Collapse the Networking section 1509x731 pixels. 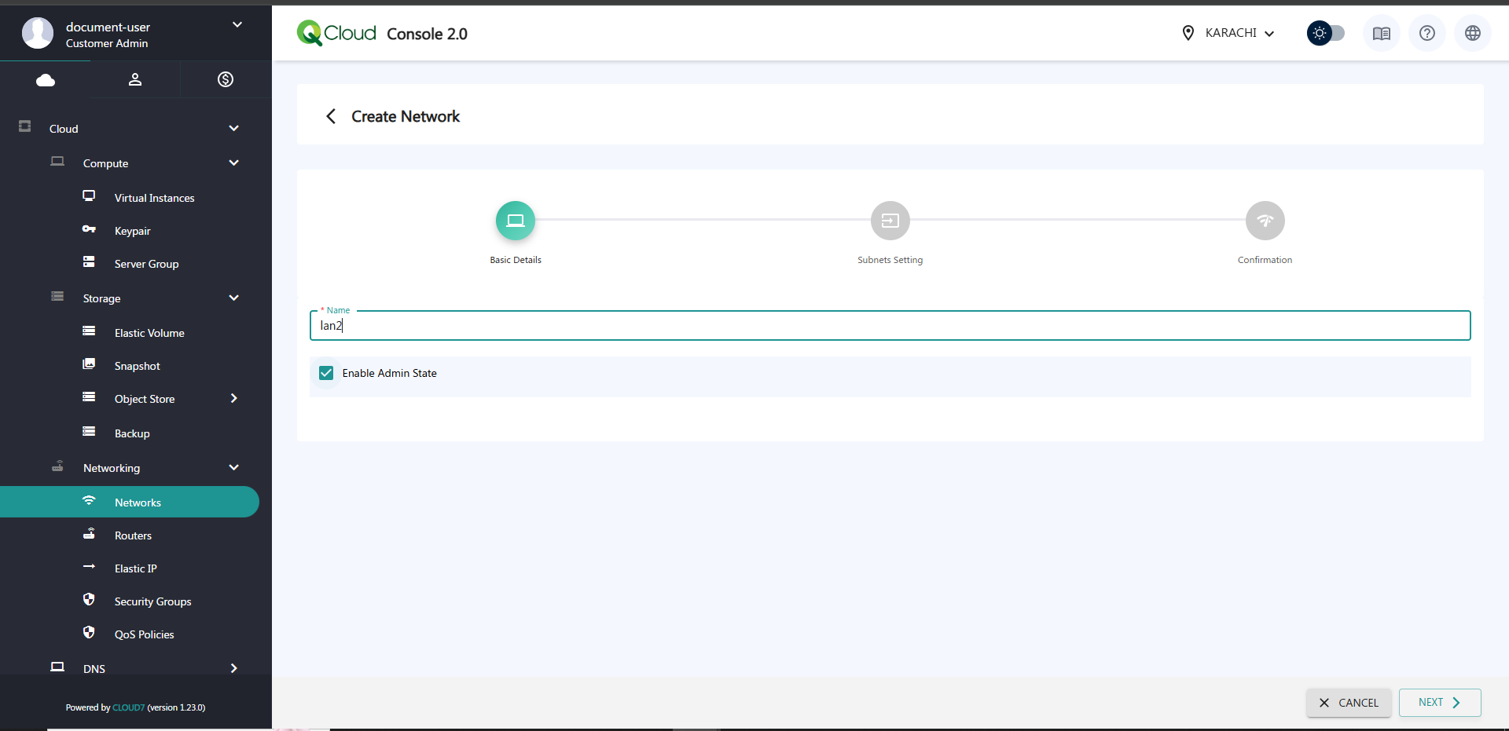[x=233, y=468]
